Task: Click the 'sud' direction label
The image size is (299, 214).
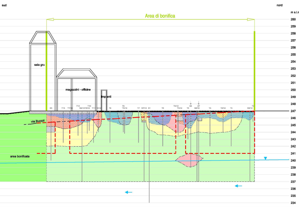Action: (4, 6)
